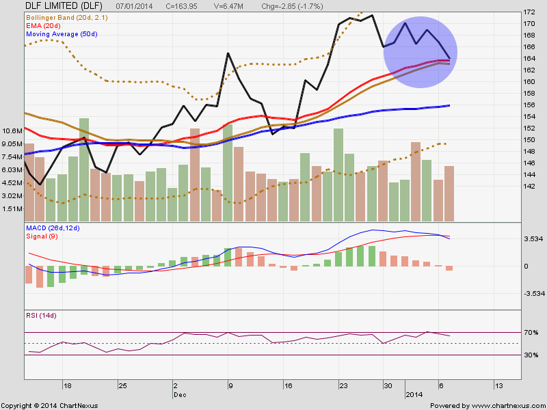Click the closing price C=163.95
This screenshot has height=410, width=547.
click(181, 6)
